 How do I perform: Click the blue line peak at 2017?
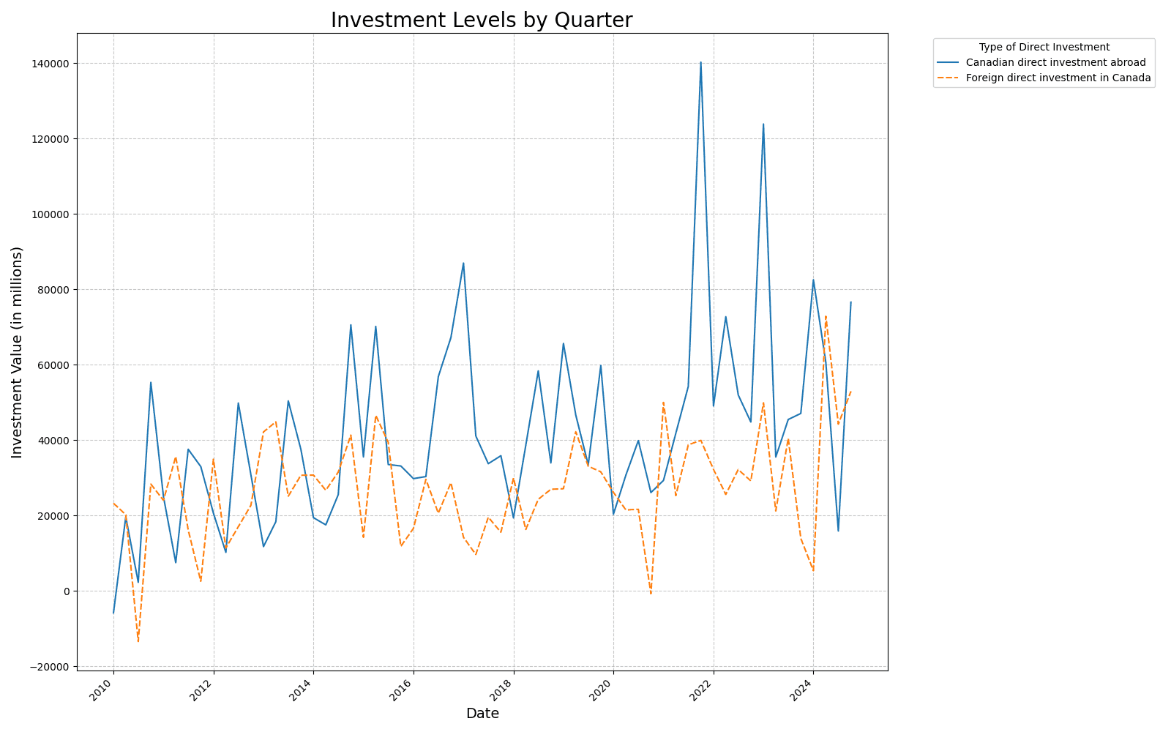pos(463,264)
